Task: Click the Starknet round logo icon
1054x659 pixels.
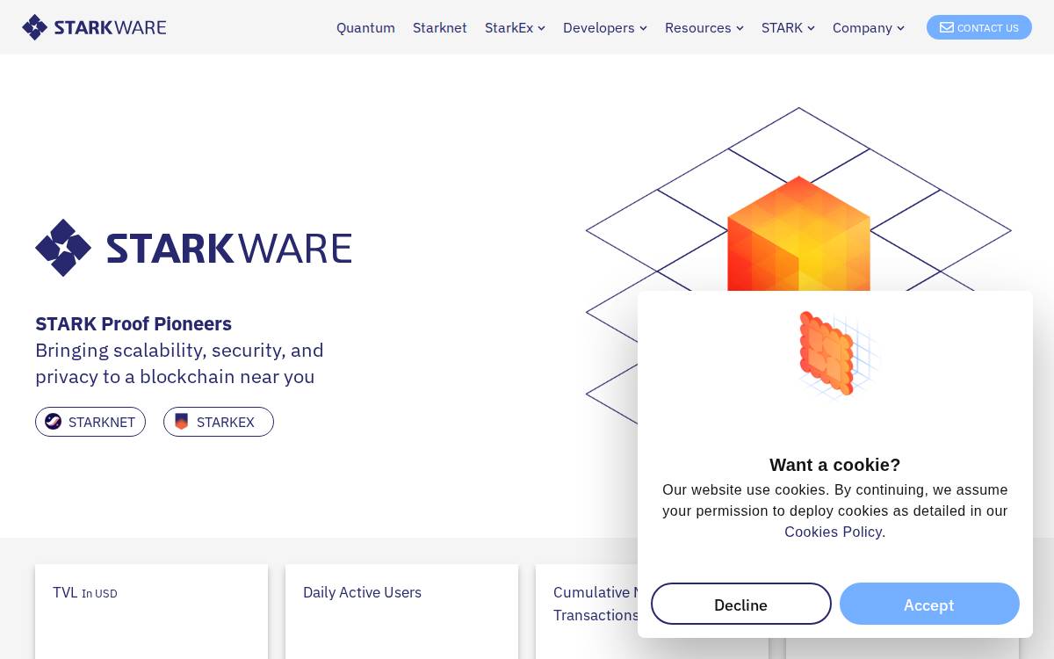Action: coord(54,422)
